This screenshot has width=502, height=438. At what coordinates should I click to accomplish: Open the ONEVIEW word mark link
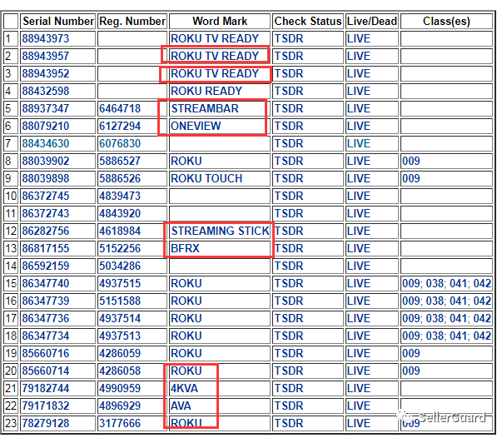coord(196,126)
